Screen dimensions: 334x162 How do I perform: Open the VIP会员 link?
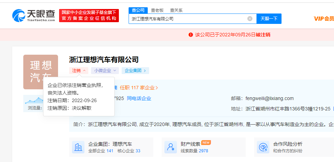tap(324, 19)
